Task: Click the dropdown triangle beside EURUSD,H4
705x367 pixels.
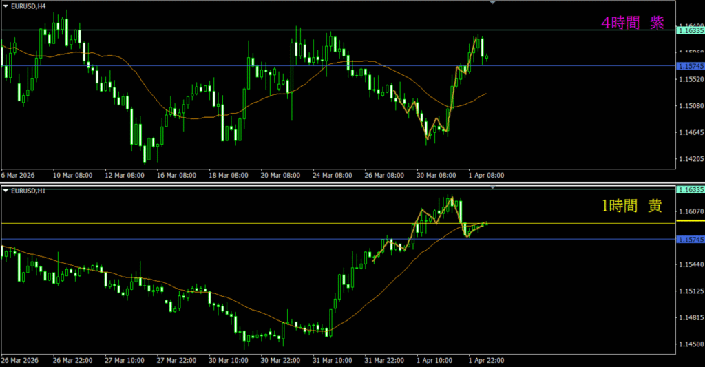Action: coord(6,6)
